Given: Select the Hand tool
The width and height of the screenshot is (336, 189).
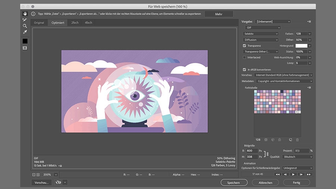Looking at the screenshot, I should [x=25, y=14].
